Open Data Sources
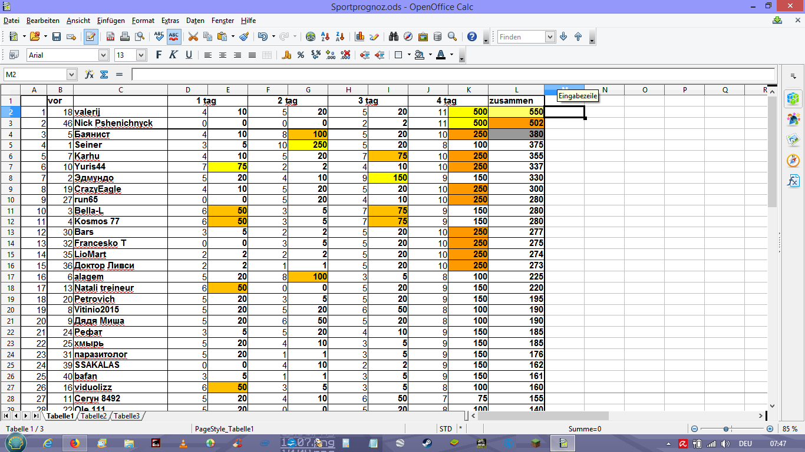 click(437, 36)
